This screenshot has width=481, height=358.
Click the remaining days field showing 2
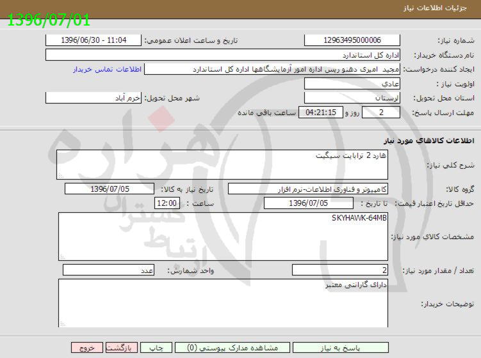pyautogui.click(x=381, y=113)
